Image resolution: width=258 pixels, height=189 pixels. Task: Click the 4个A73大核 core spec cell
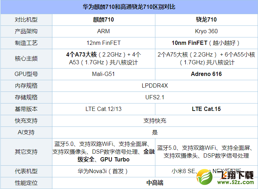click(x=103, y=59)
